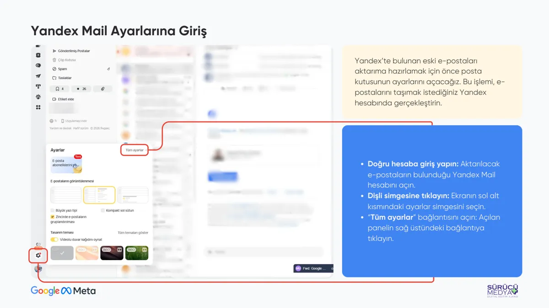The height and width of the screenshot is (308, 549).
Task: Turn off Videolu duvar kağıdını oynat toggle
Action: point(54,240)
